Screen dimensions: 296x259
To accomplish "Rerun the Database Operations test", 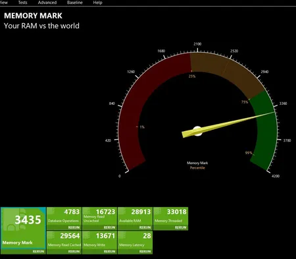I will click(x=74, y=227).
